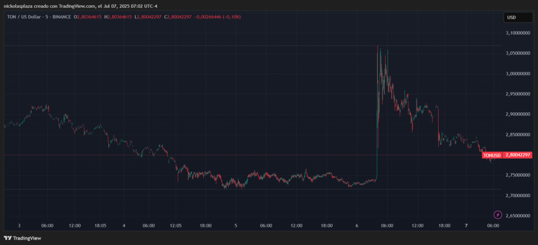Click the TON / US Dollar symbol title
Viewport: 538px width, 245px height.
(25, 17)
